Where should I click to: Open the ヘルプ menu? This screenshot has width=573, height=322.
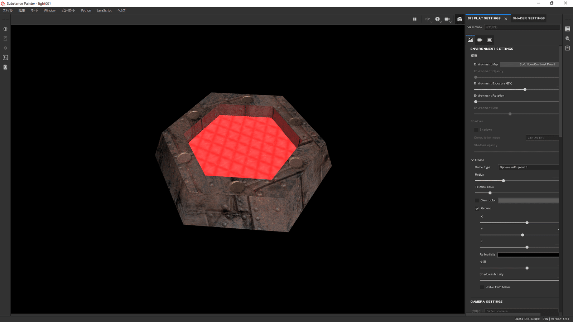point(121,10)
